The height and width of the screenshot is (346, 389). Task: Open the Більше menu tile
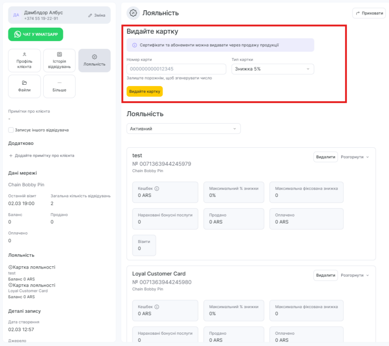[x=59, y=86]
